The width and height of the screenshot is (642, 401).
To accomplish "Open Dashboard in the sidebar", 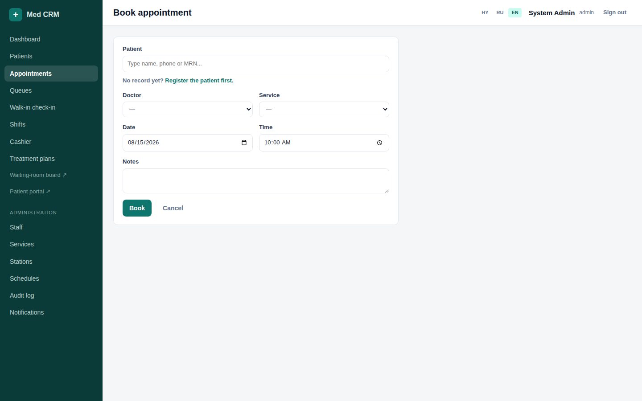I will pyautogui.click(x=51, y=39).
